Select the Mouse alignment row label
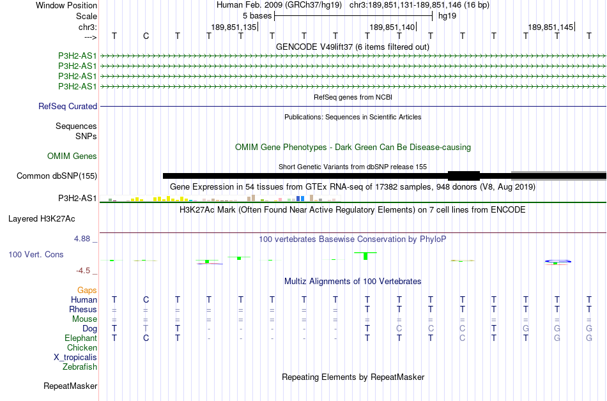Viewport: 607px width, 401px height. click(x=84, y=319)
